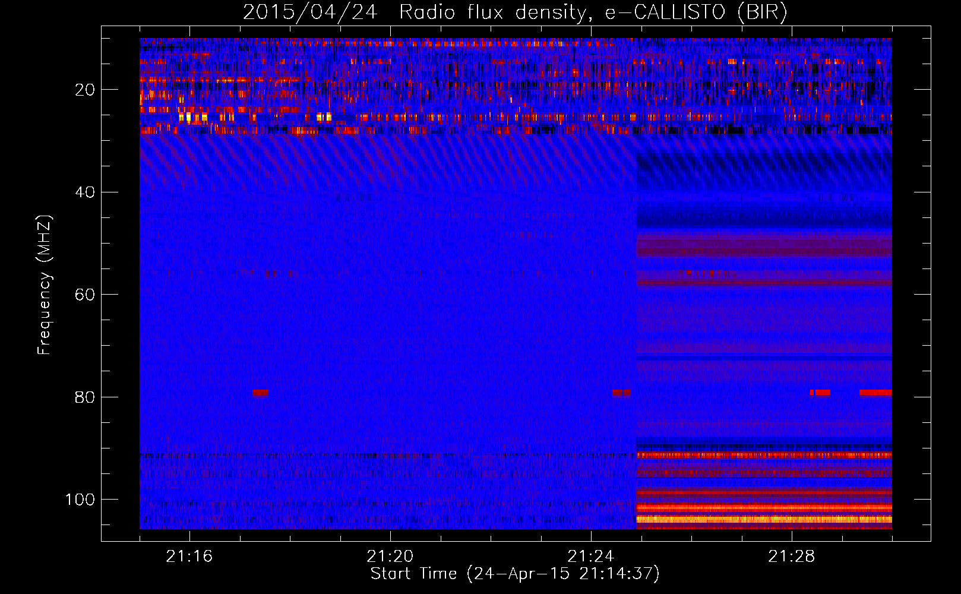Click the '21:20' time tick label
Screen dimensions: 961x594
390,557
